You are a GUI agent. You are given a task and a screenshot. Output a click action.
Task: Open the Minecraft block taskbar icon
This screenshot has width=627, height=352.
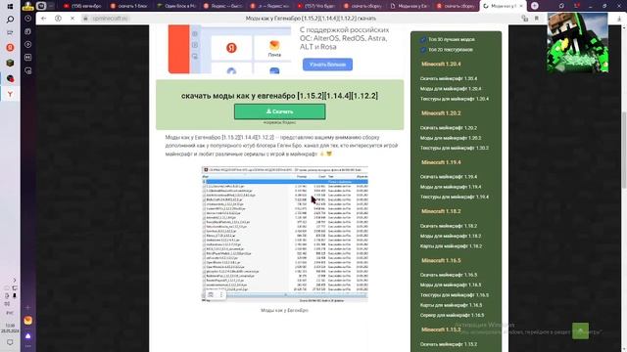10,63
